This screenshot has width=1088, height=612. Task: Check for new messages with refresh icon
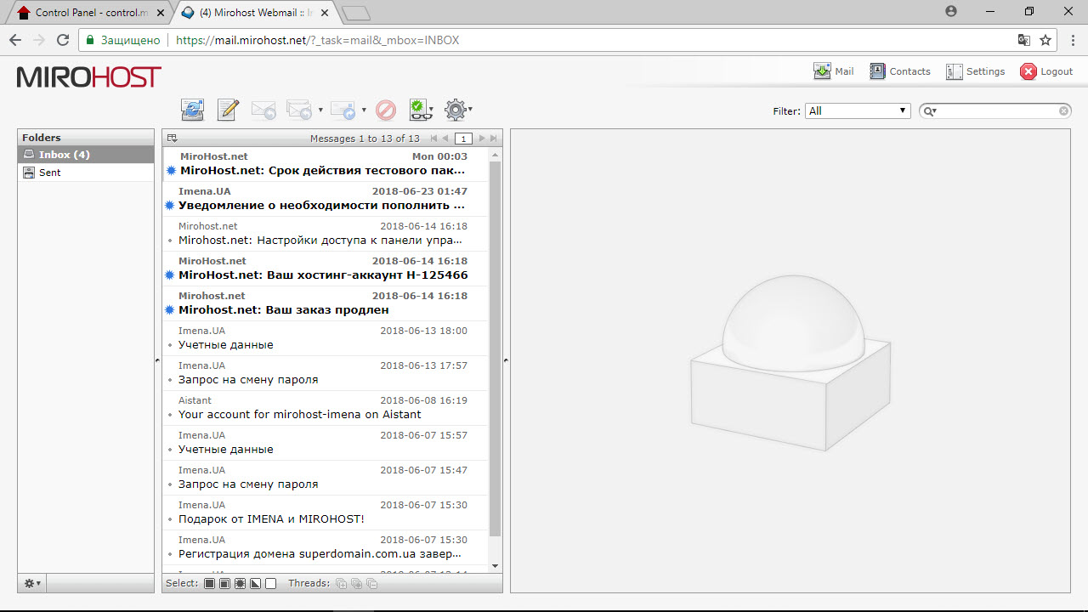pyautogui.click(x=193, y=109)
